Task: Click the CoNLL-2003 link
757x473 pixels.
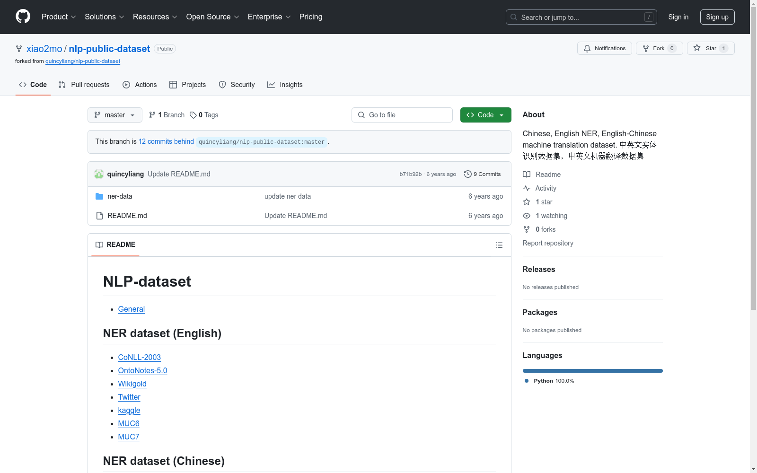Action: point(140,357)
